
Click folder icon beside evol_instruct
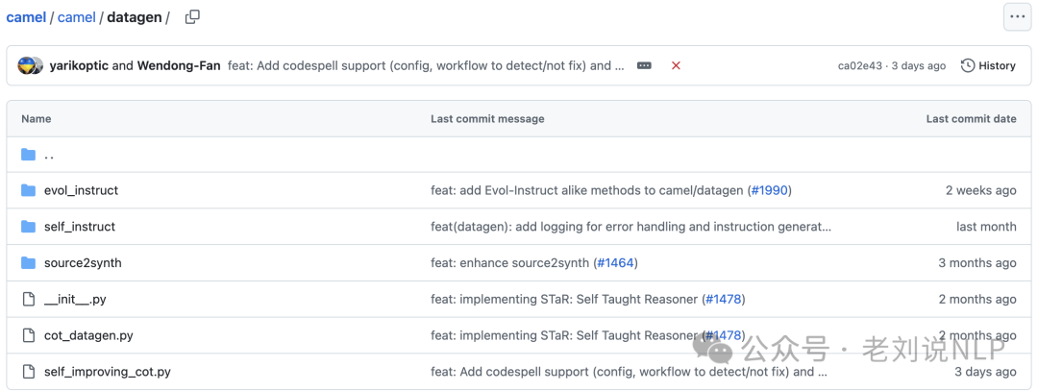point(28,190)
